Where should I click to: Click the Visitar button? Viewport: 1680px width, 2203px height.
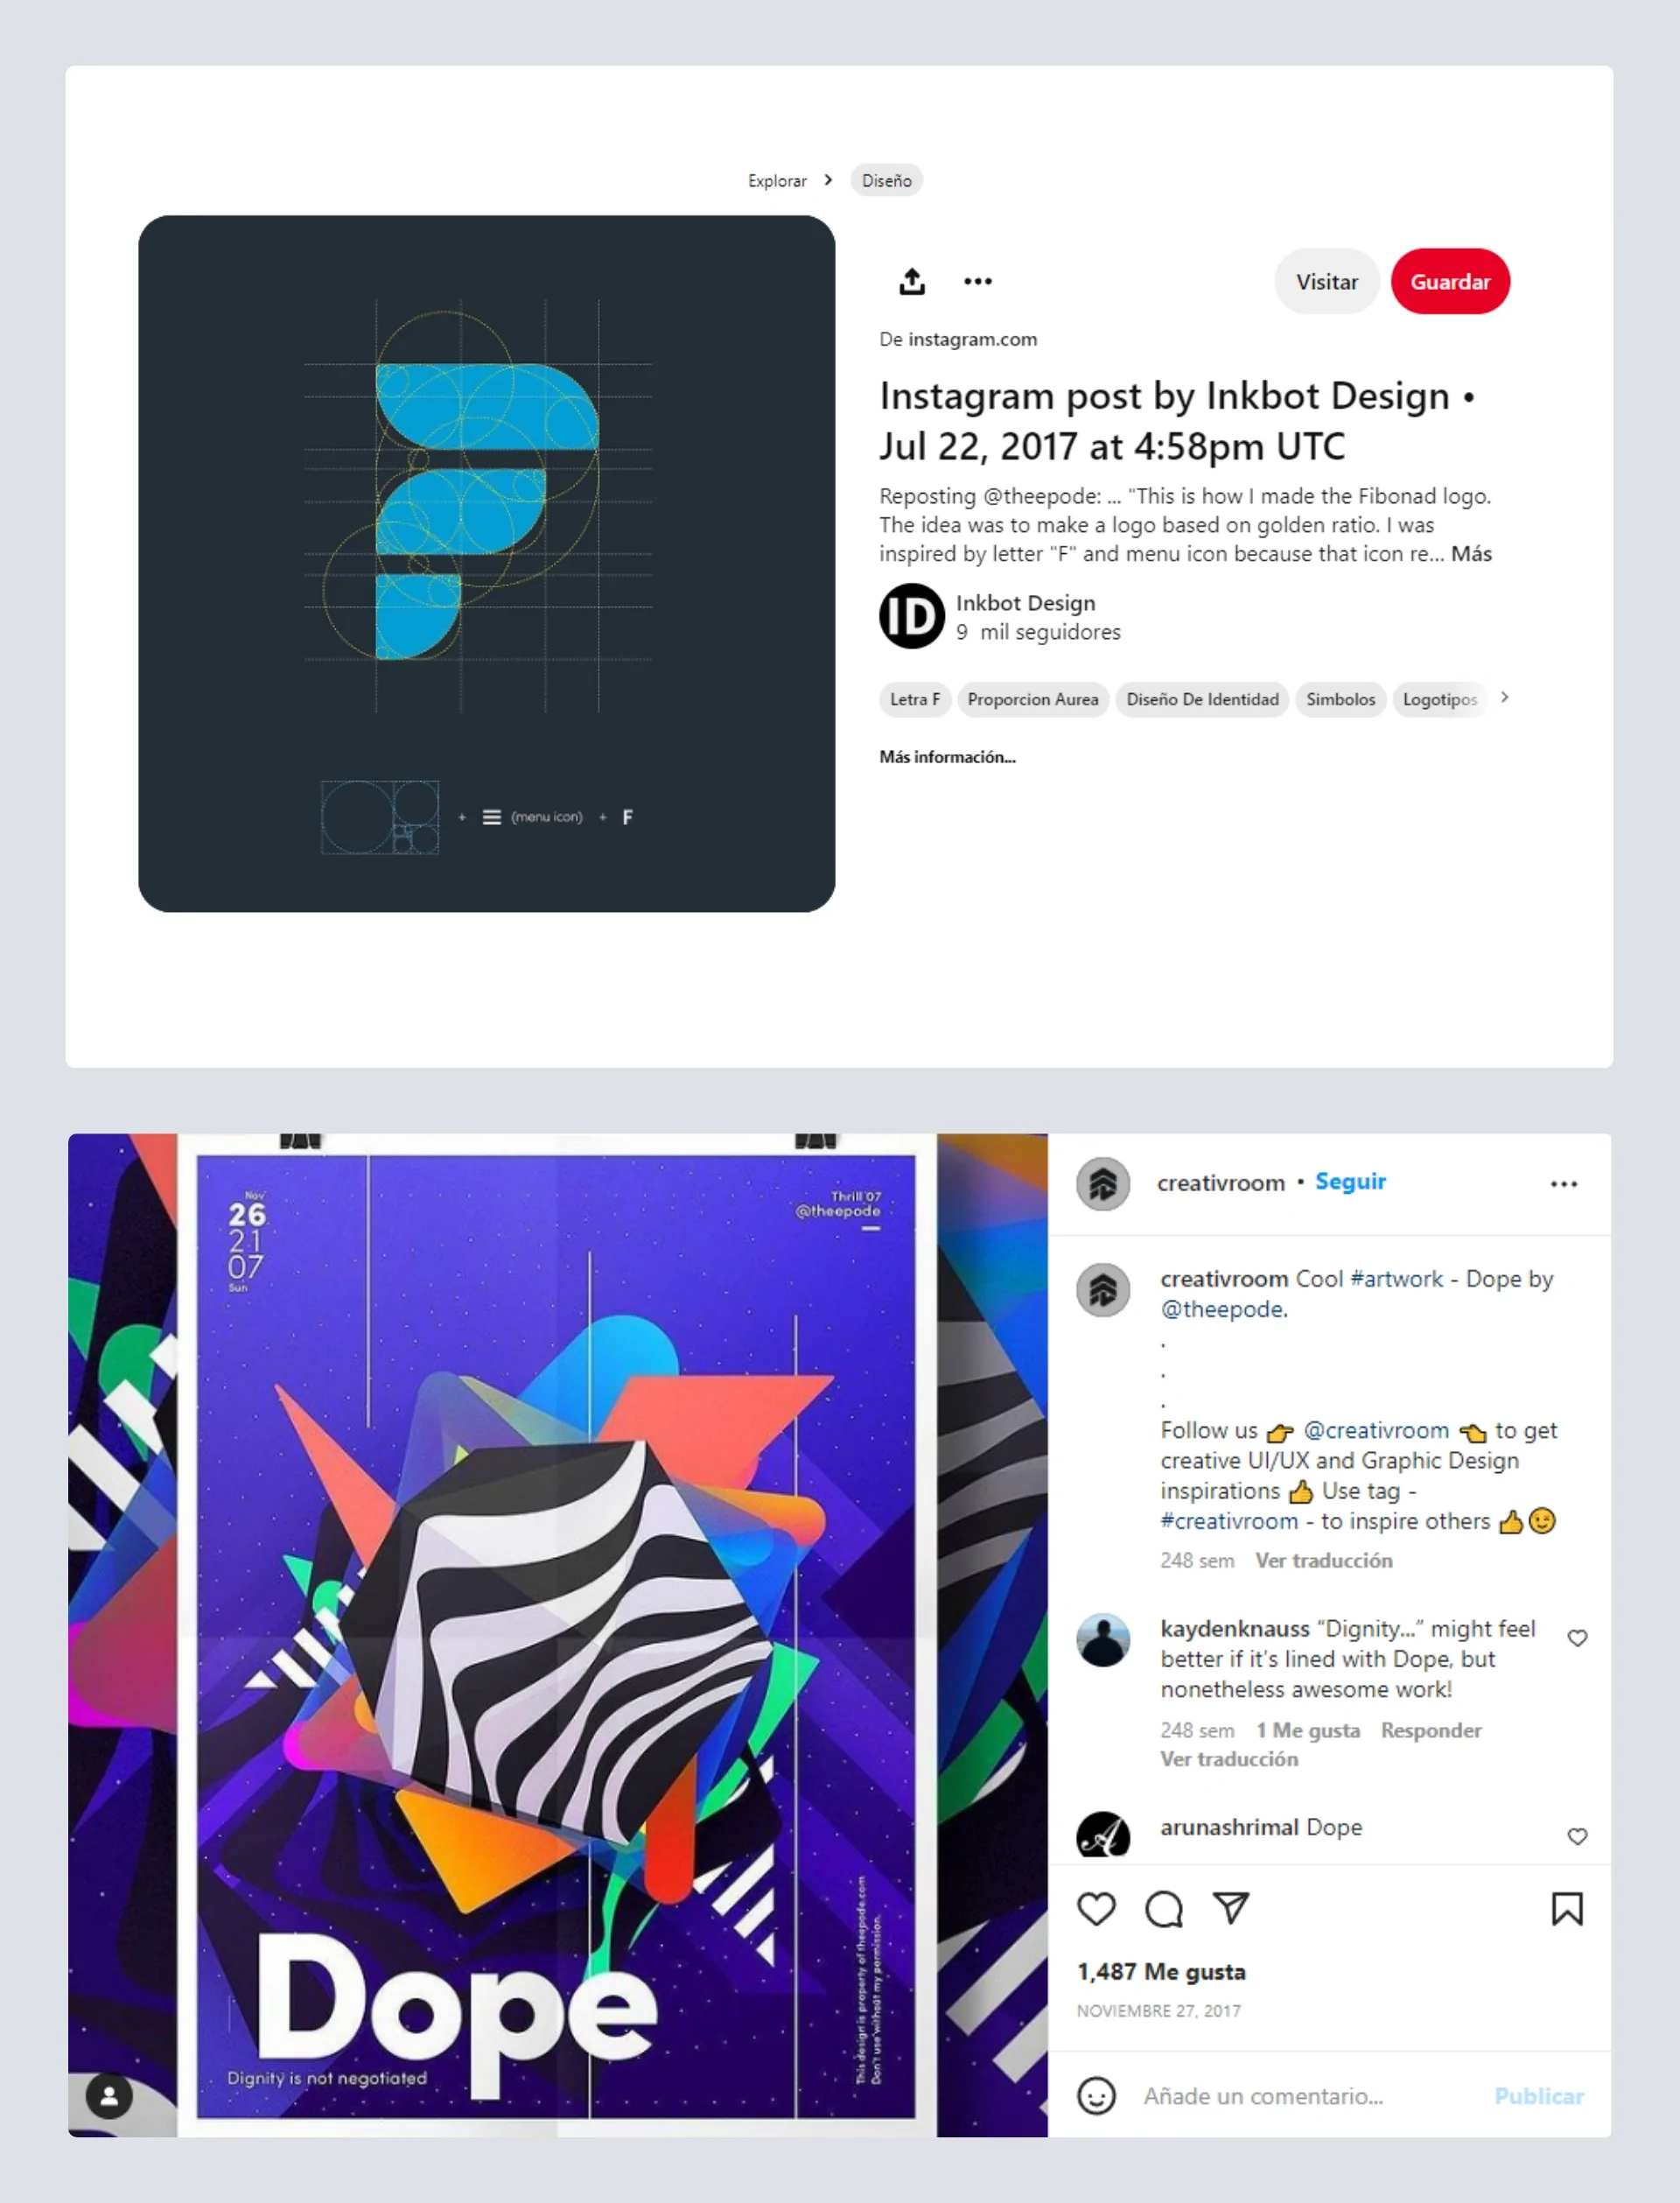point(1327,282)
